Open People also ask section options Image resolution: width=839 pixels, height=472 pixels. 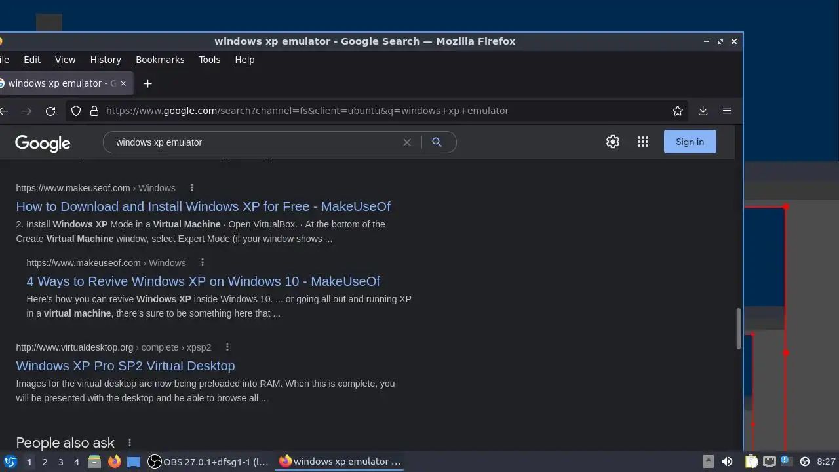[x=130, y=442]
